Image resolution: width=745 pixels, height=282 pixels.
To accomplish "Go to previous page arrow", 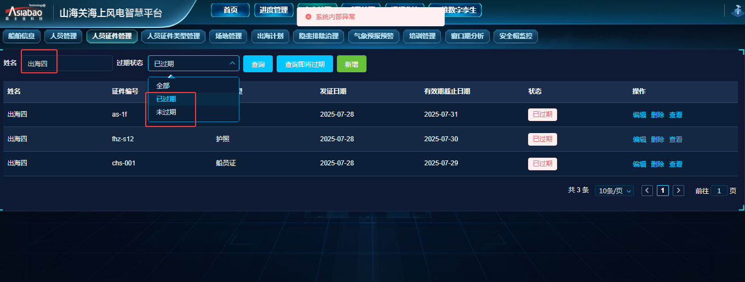I will 647,191.
